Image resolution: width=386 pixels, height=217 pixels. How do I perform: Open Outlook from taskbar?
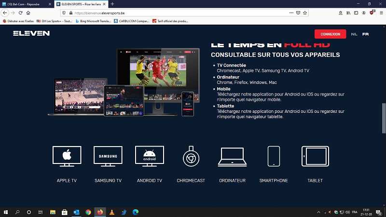[76, 212]
